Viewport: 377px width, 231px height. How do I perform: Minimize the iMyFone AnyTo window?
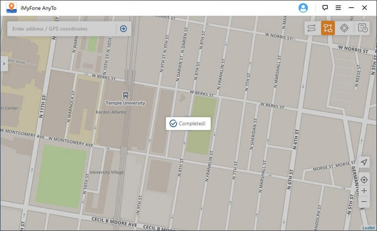pyautogui.click(x=351, y=7)
